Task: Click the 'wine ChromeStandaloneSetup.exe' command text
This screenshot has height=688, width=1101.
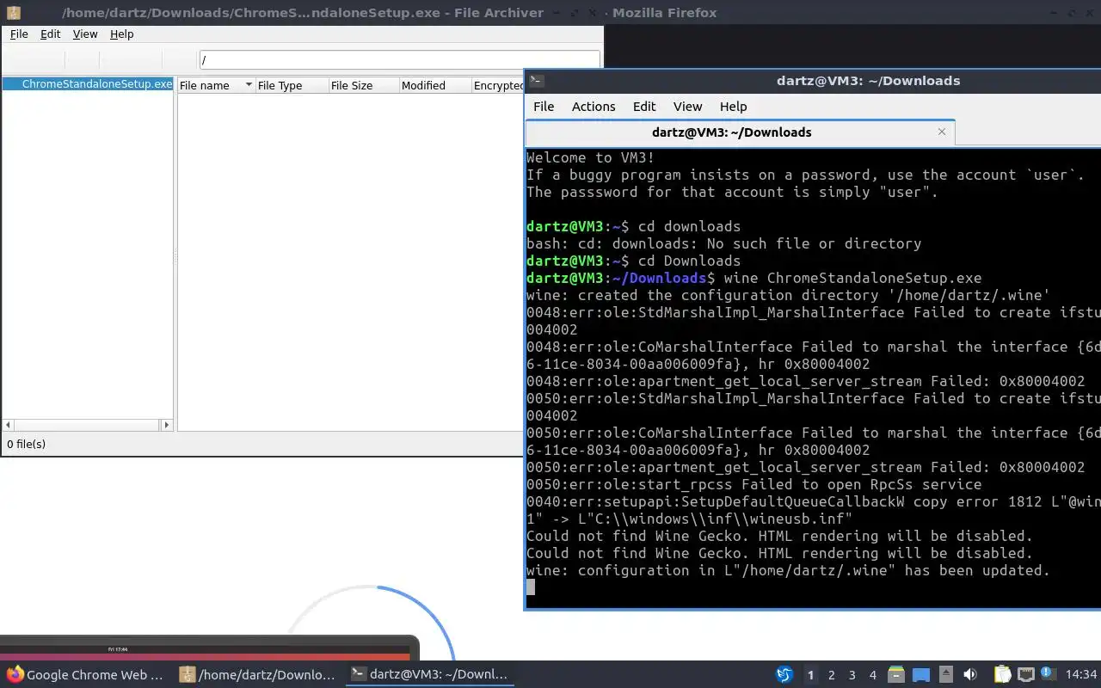Action: [852, 278]
